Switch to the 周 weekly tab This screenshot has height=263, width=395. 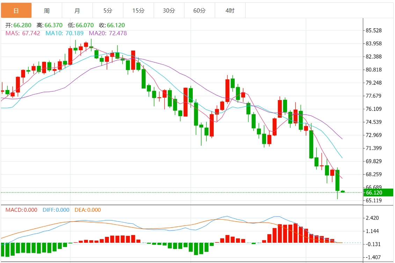point(46,10)
